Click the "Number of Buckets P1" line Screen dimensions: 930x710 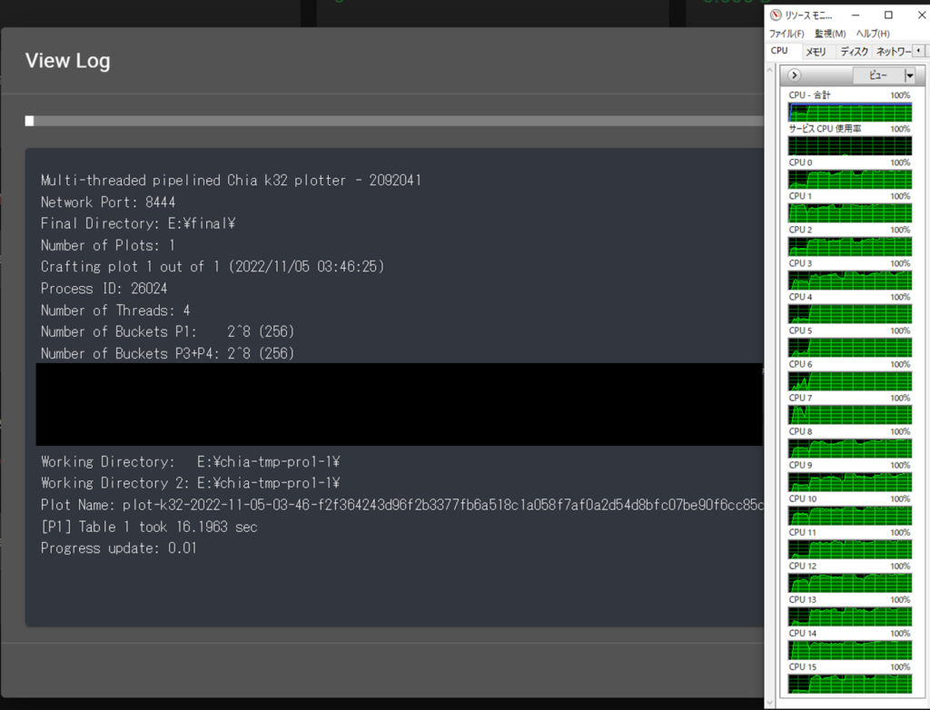click(x=168, y=332)
